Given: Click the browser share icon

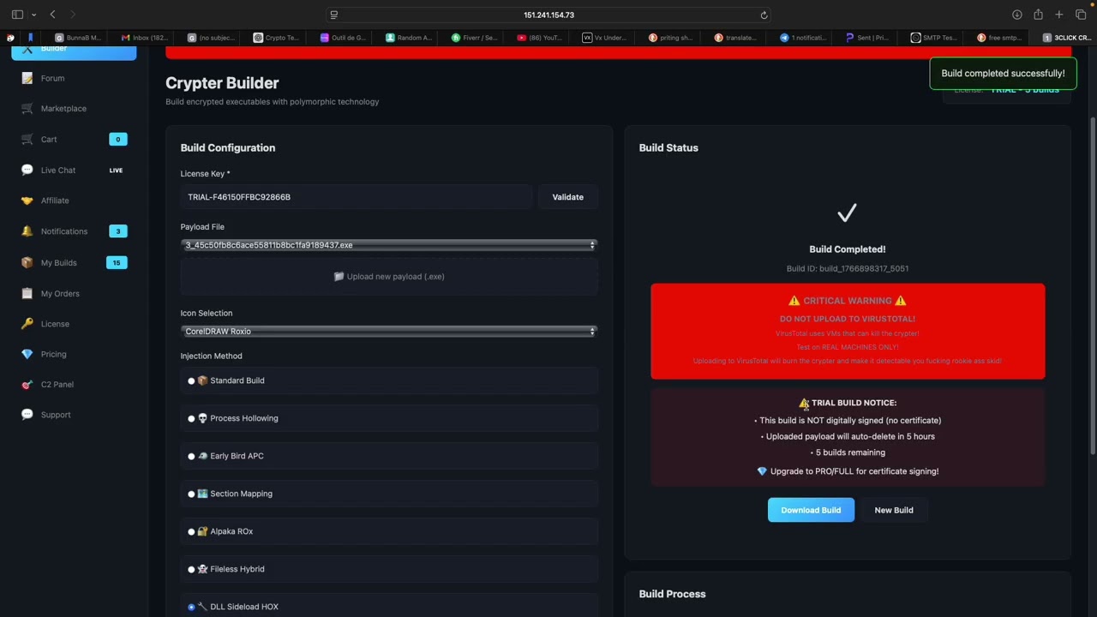Looking at the screenshot, I should pyautogui.click(x=1038, y=15).
